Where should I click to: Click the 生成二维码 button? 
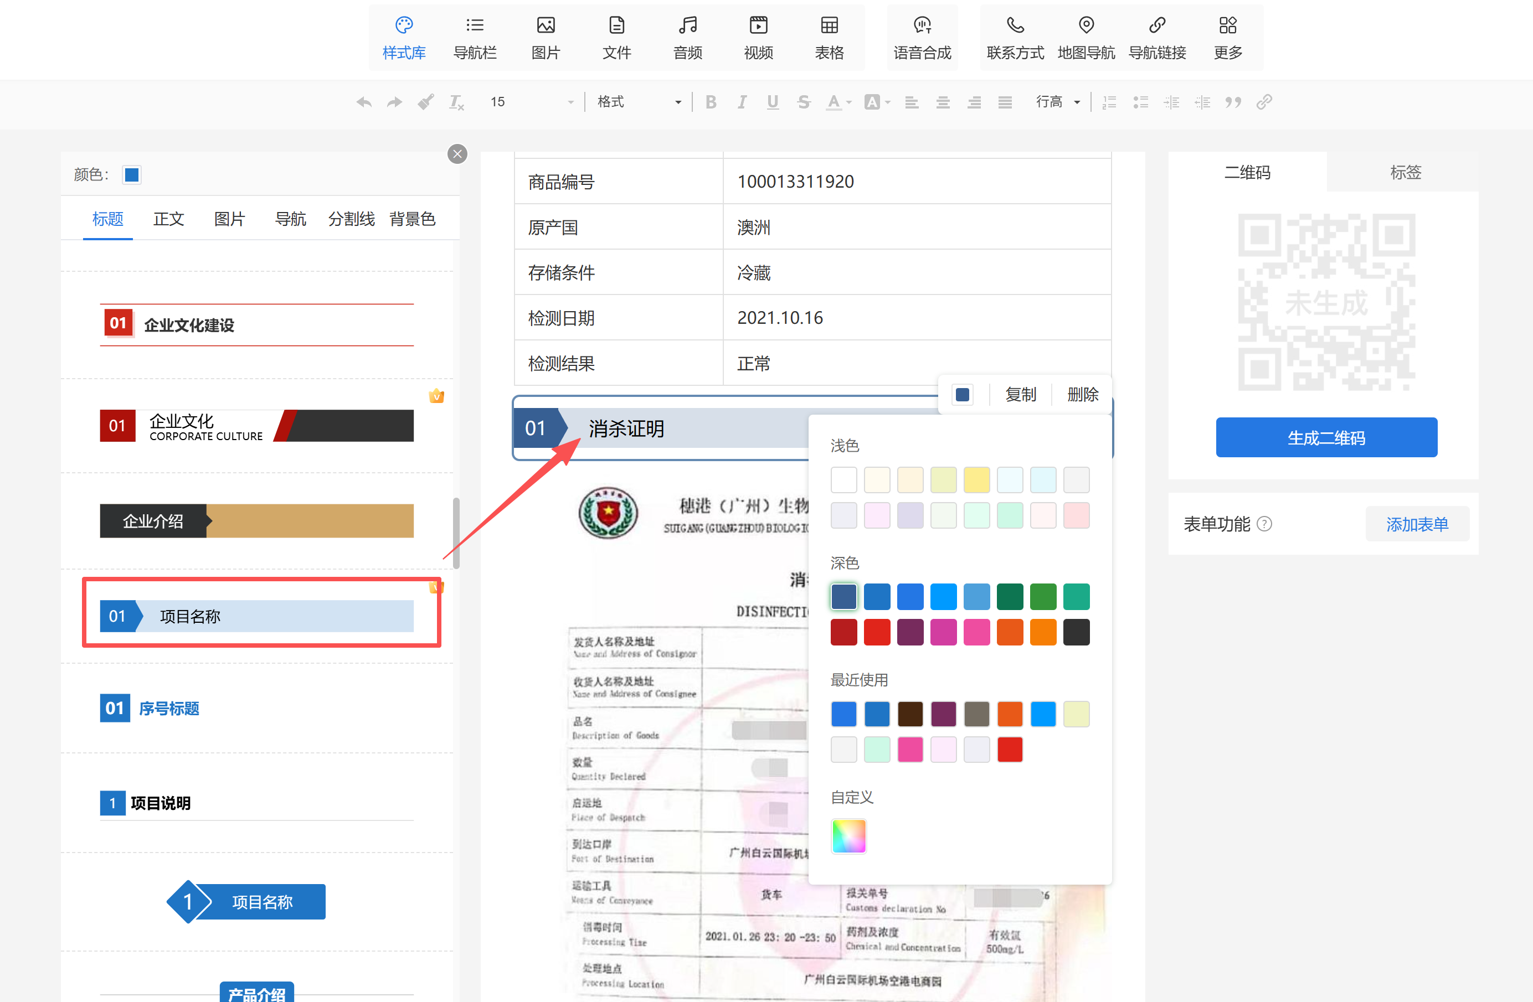point(1326,438)
